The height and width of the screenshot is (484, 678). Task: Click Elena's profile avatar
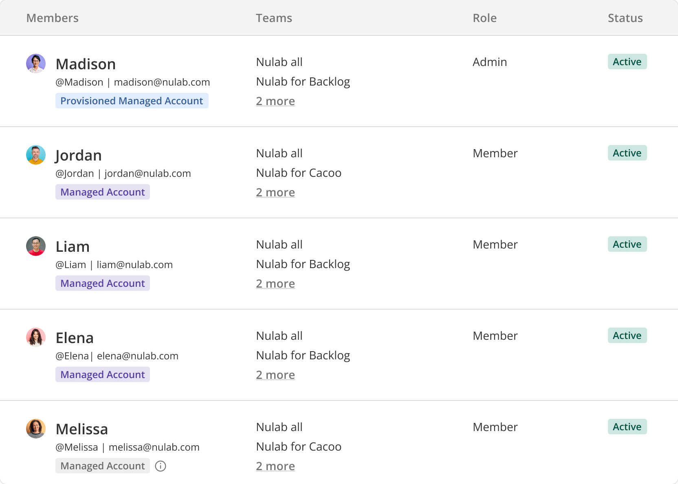[x=36, y=337]
